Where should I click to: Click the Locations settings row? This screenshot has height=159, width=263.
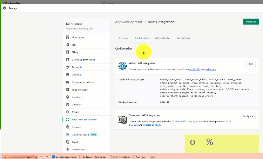[x=87, y=97]
